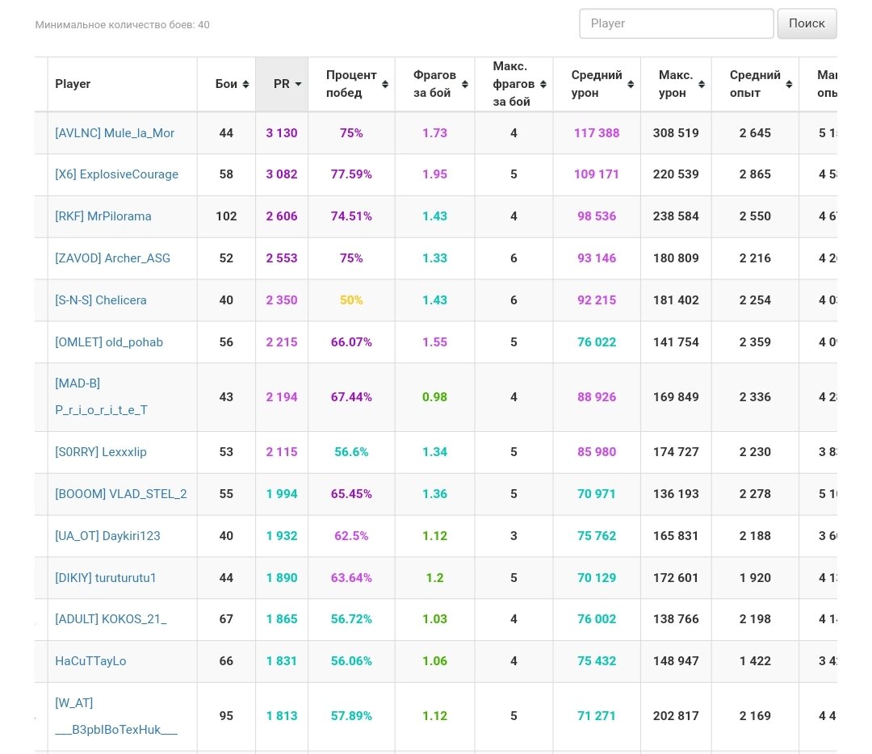This screenshot has height=754, width=872.
Task: Click max damage 308 519
Action: click(x=676, y=133)
